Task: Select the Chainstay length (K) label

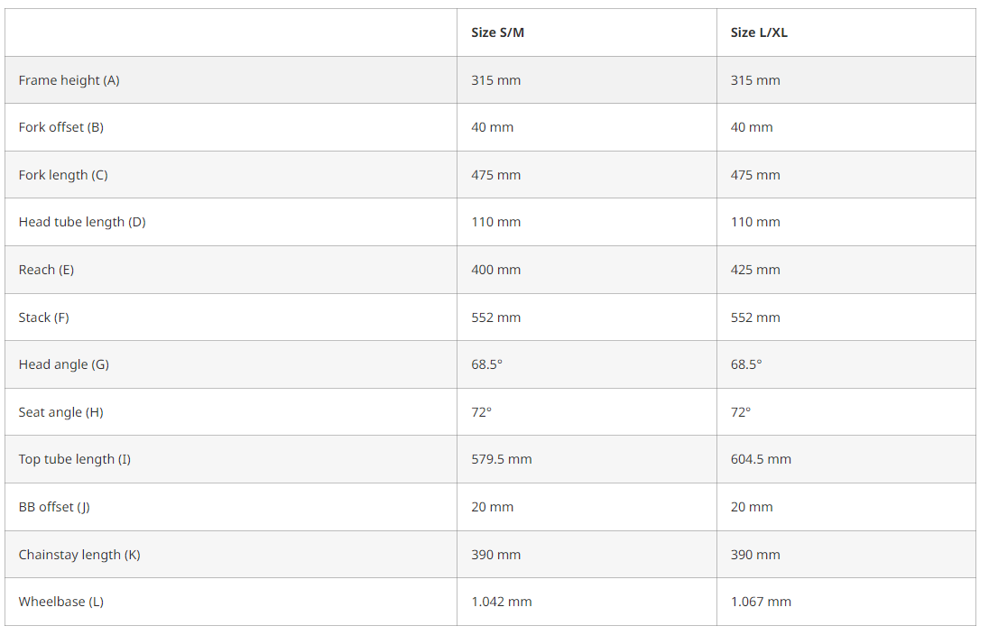Action: 79,555
